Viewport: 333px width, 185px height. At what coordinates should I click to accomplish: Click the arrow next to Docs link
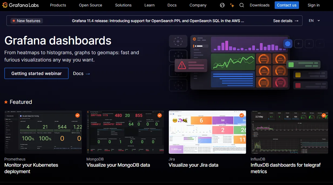pos(88,74)
